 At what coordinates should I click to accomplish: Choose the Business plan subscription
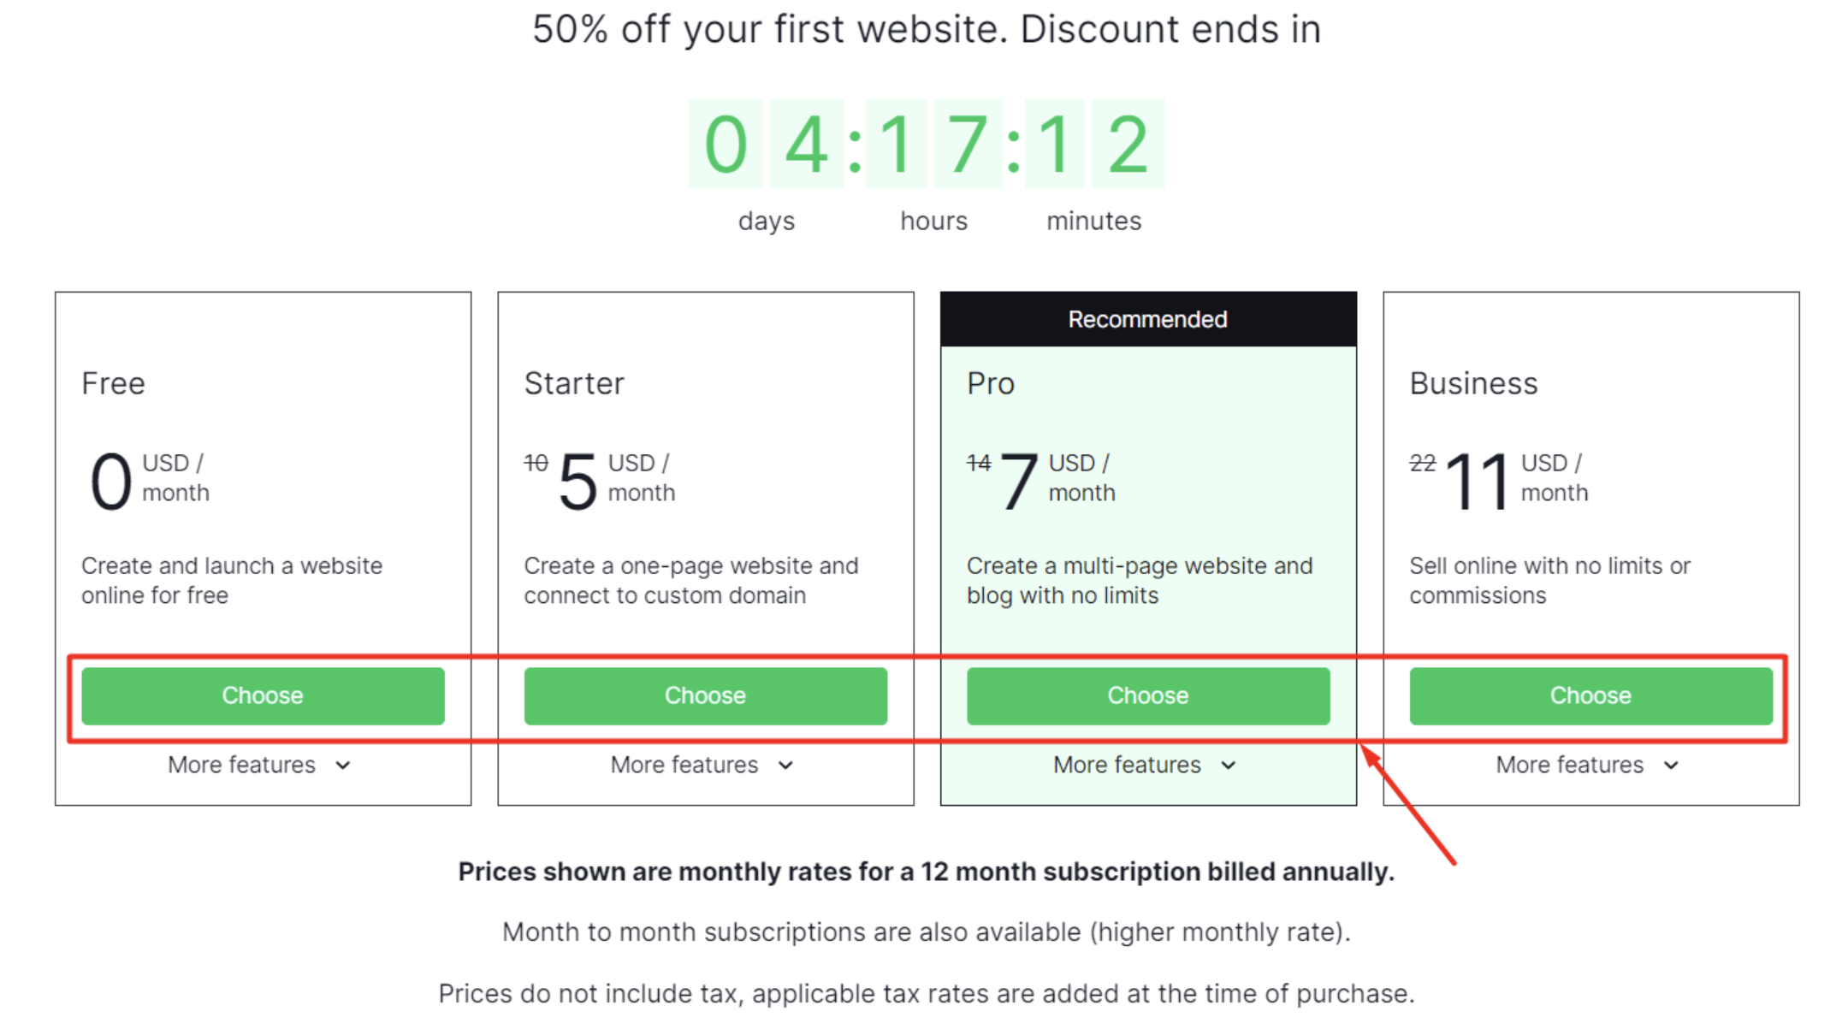tap(1589, 695)
